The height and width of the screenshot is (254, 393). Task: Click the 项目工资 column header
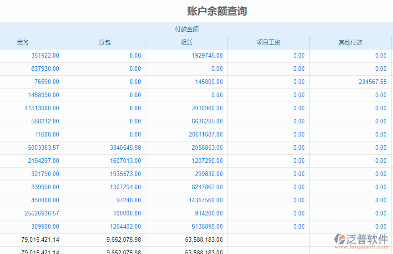click(268, 43)
